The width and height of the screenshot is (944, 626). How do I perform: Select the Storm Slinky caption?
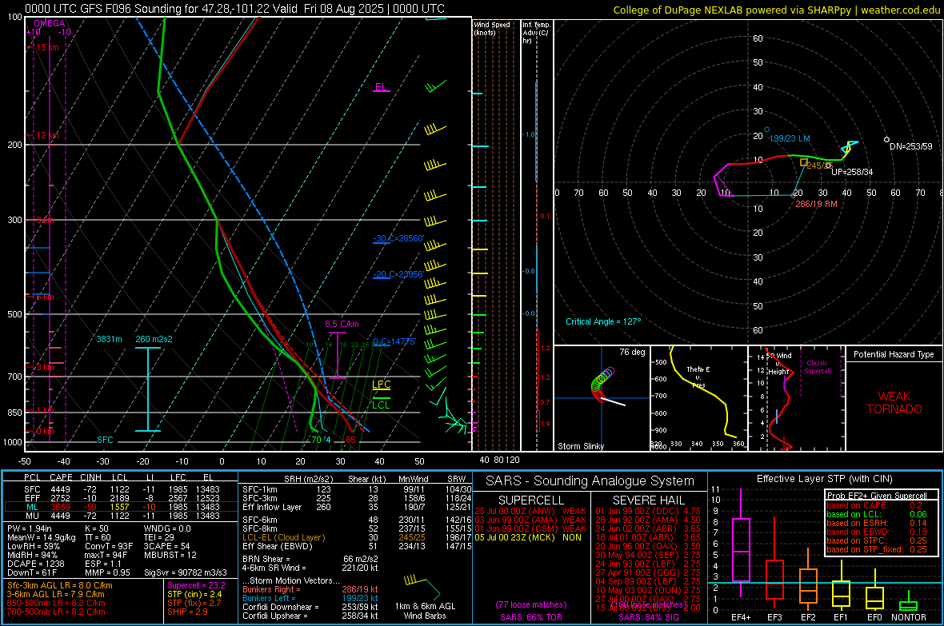click(580, 446)
